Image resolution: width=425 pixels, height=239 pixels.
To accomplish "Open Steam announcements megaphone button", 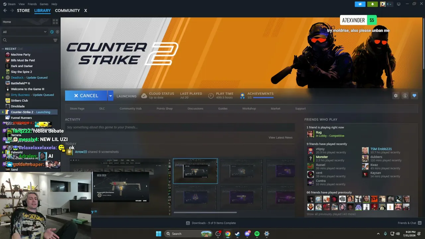I will tap(360, 4).
